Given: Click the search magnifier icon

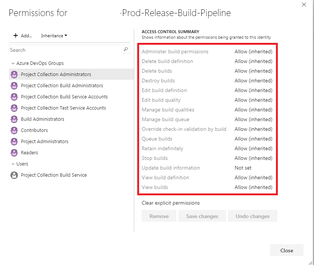Looking at the screenshot, I should tap(126, 50).
